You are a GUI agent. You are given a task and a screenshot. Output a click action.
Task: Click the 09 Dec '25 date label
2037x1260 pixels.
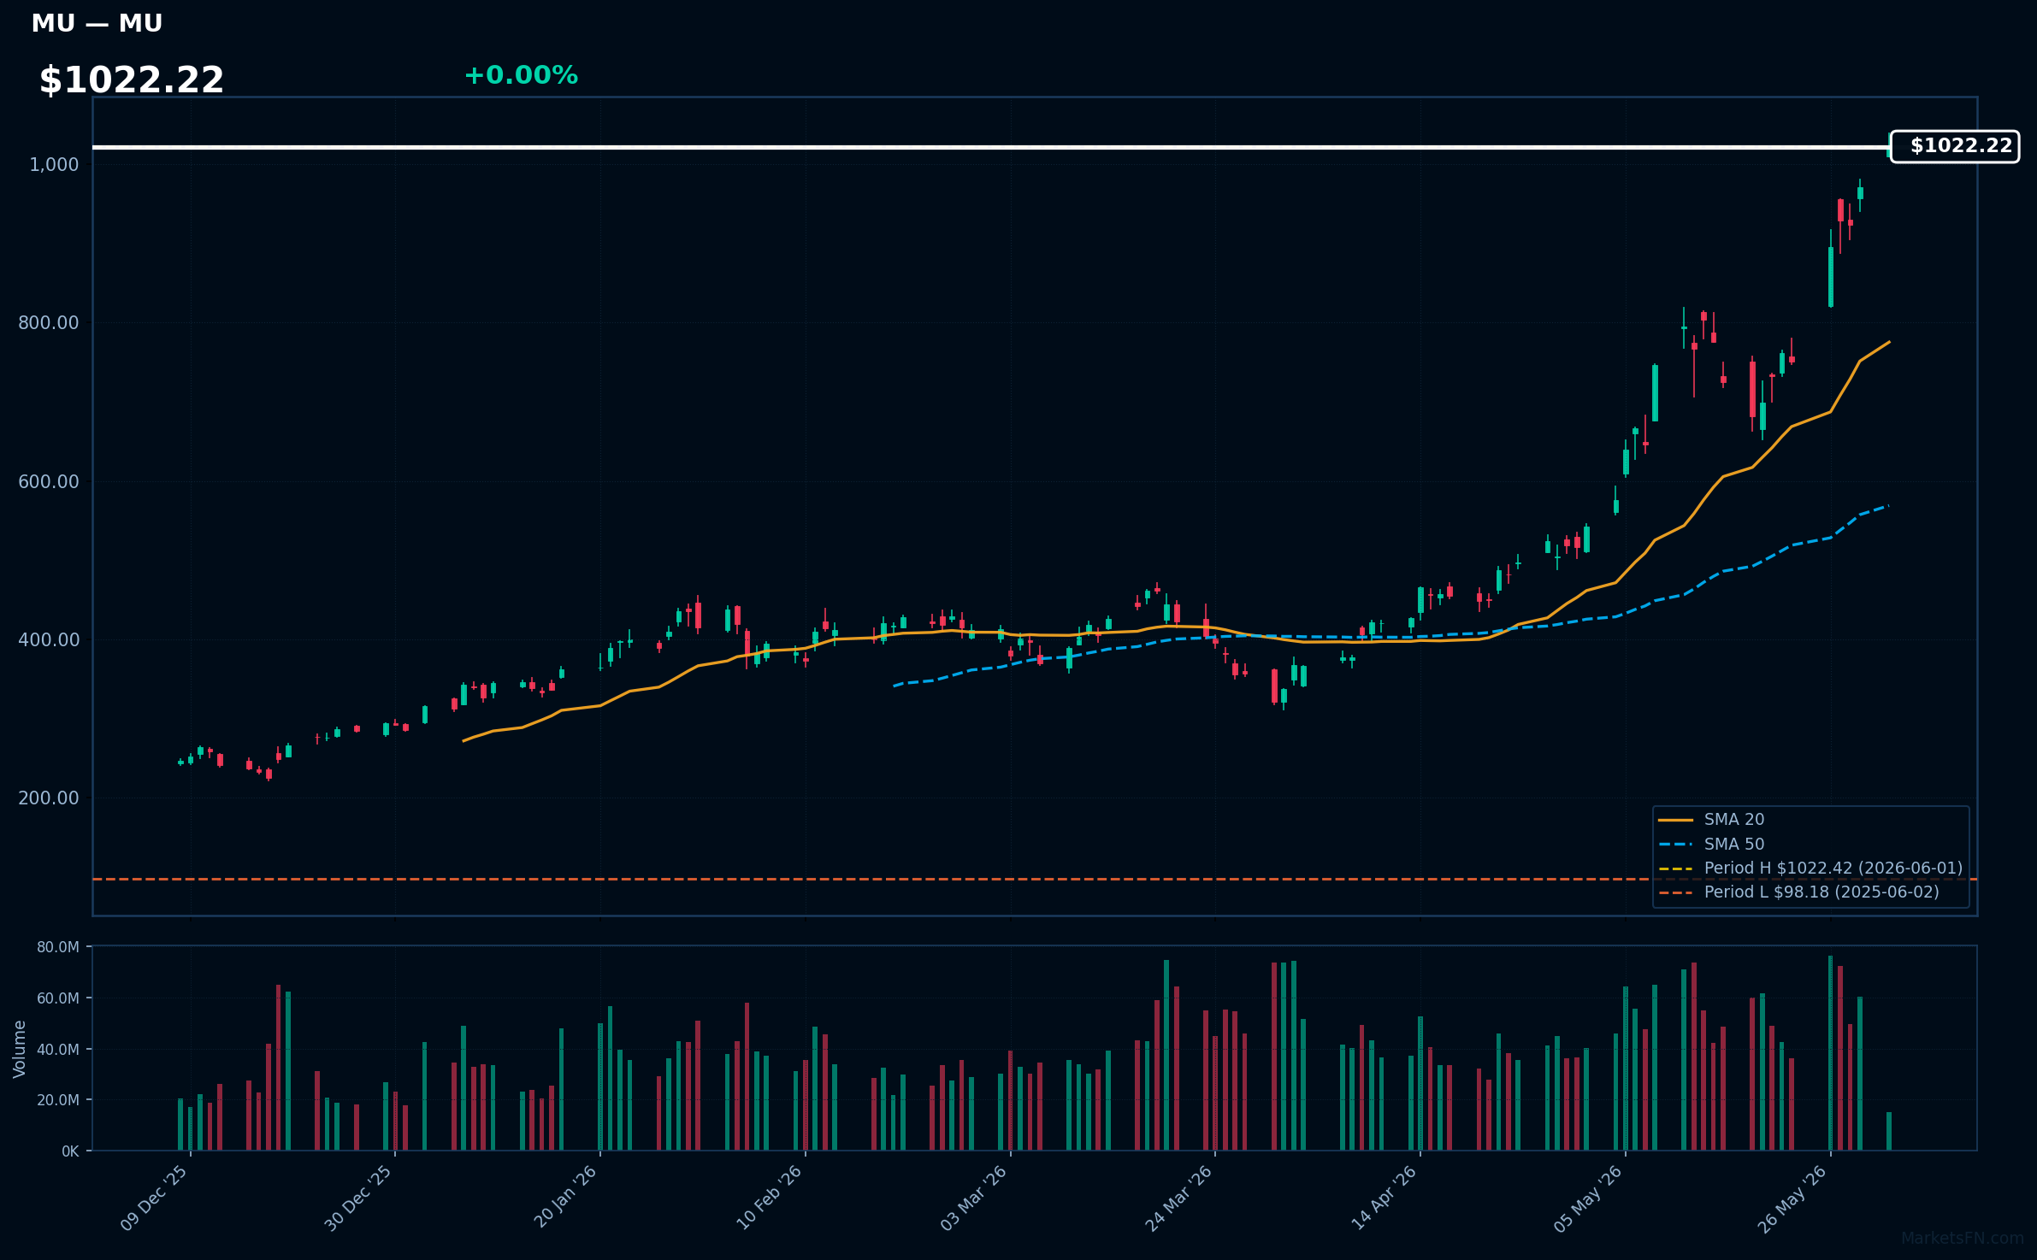click(x=154, y=1198)
